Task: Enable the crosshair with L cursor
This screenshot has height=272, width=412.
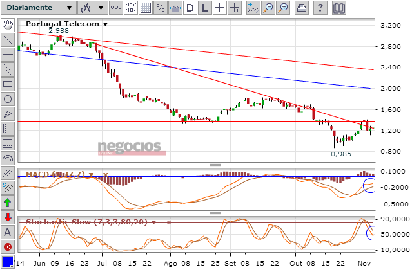Action: [235, 8]
